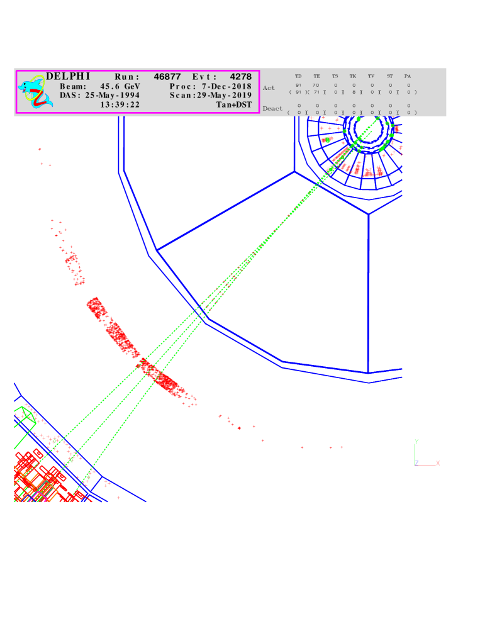Click the Proc date 7-Dec-2018
This screenshot has height=621, width=480.
226,86
